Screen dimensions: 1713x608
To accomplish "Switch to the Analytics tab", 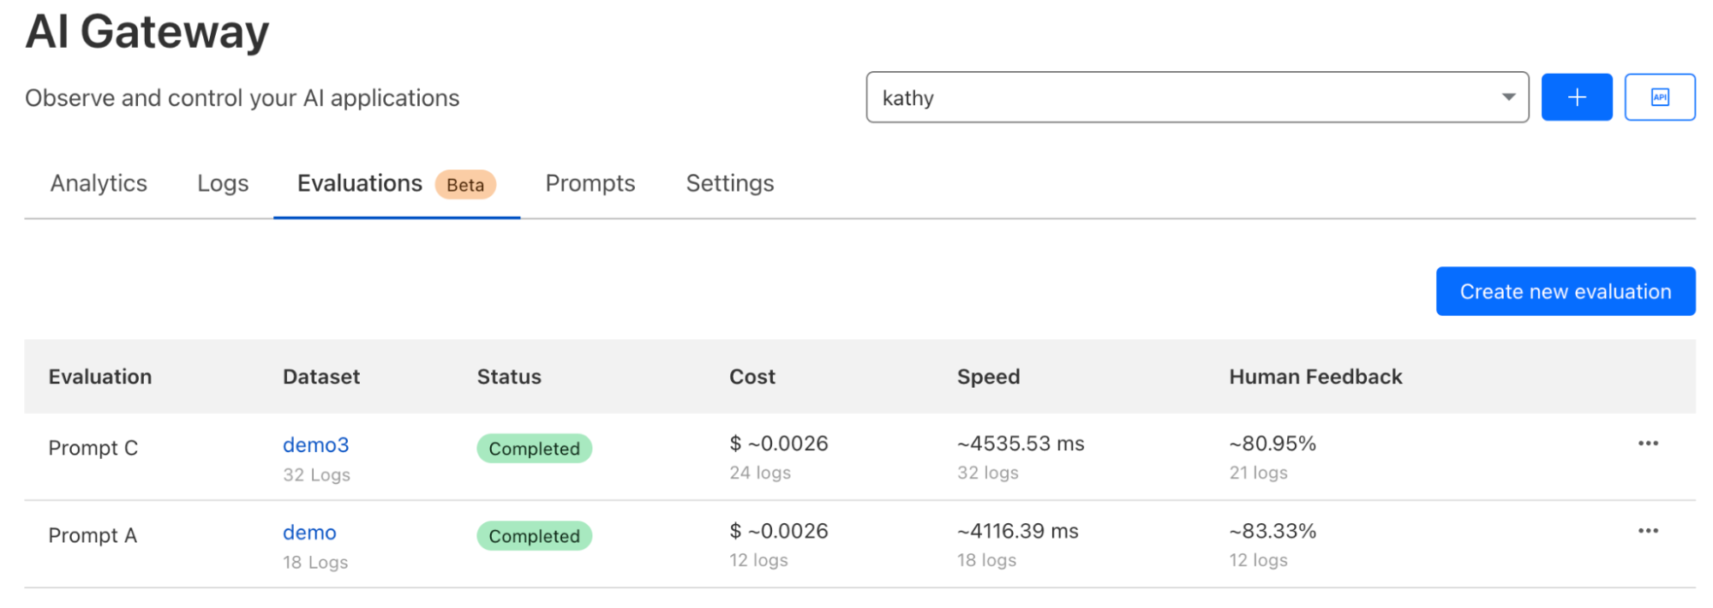I will 99,183.
